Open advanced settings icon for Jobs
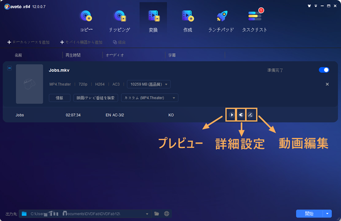The image size is (341, 221). coord(241,115)
